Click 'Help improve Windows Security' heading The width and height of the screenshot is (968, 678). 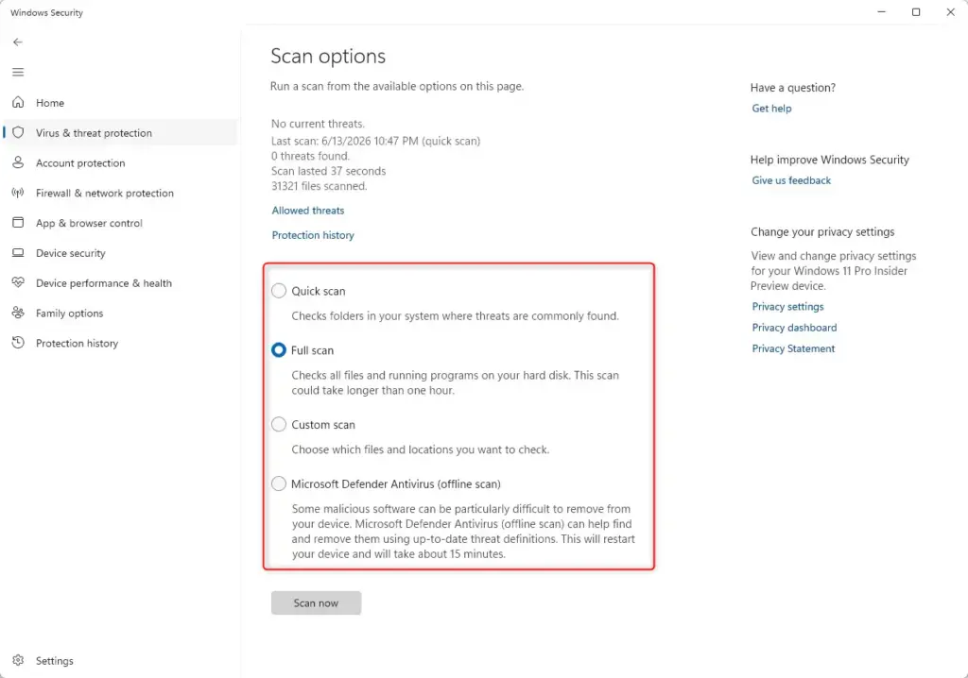(x=830, y=160)
